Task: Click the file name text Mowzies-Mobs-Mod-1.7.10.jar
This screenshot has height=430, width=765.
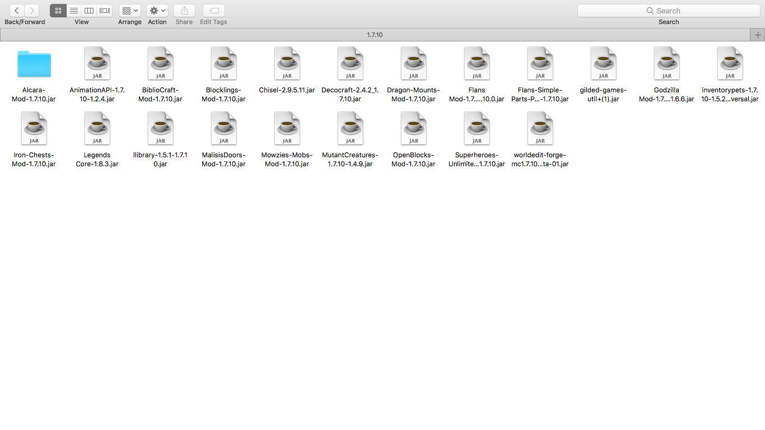Action: point(287,160)
